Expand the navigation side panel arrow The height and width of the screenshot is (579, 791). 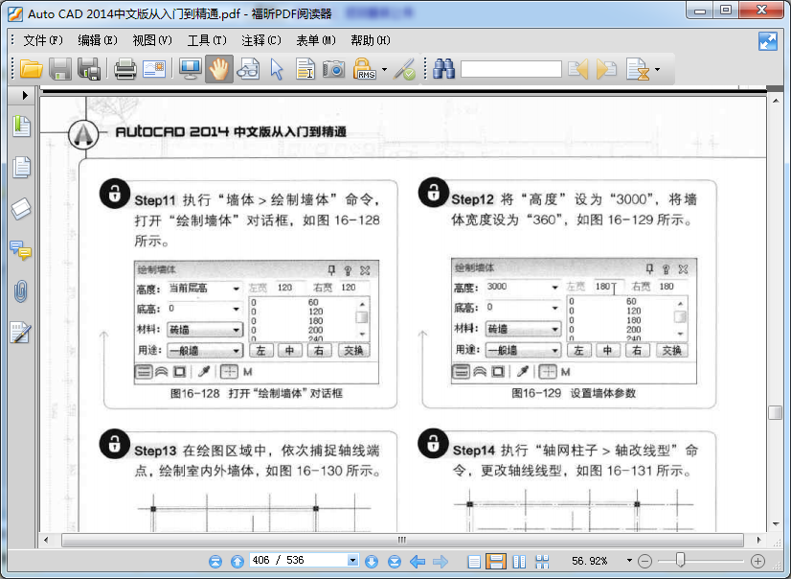tap(25, 95)
